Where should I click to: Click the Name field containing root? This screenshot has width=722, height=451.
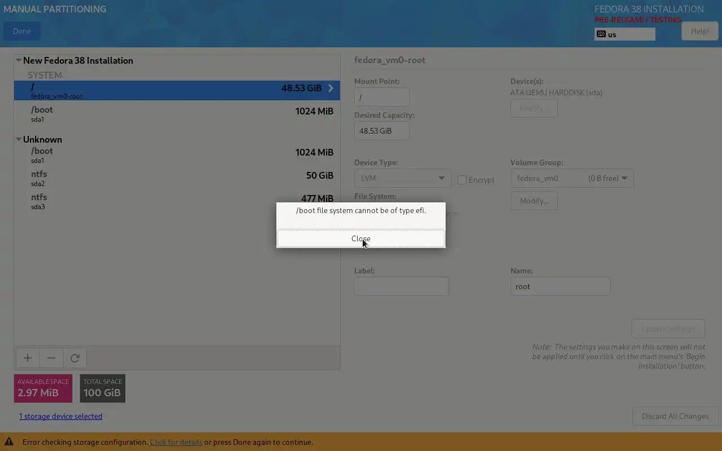[561, 286]
